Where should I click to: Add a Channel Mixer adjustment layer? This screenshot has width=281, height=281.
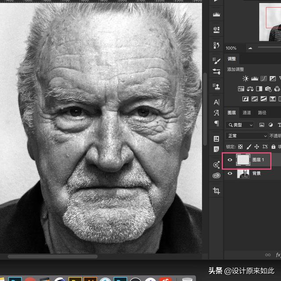pos(277,89)
